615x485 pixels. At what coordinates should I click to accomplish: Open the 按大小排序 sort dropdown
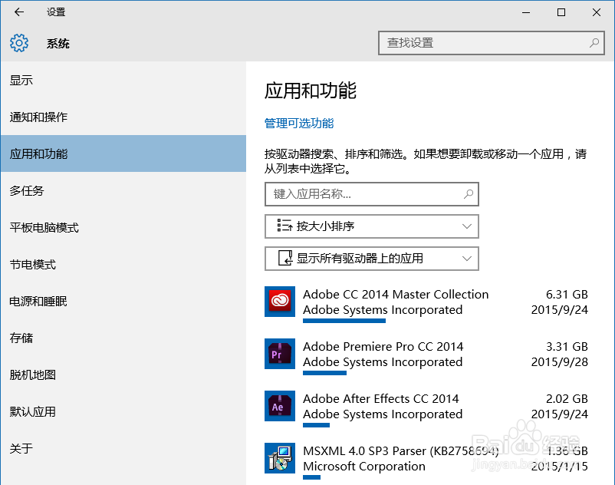(x=372, y=226)
